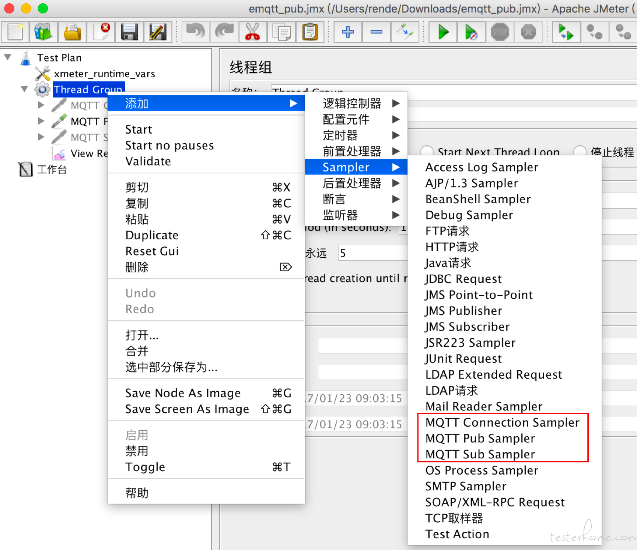Open the 监听器 submenu
Screen dimensions: 637x550
(356, 215)
